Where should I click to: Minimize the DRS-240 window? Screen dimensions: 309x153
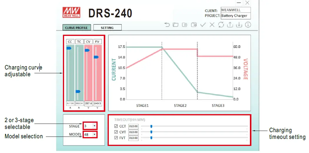click(x=239, y=3)
